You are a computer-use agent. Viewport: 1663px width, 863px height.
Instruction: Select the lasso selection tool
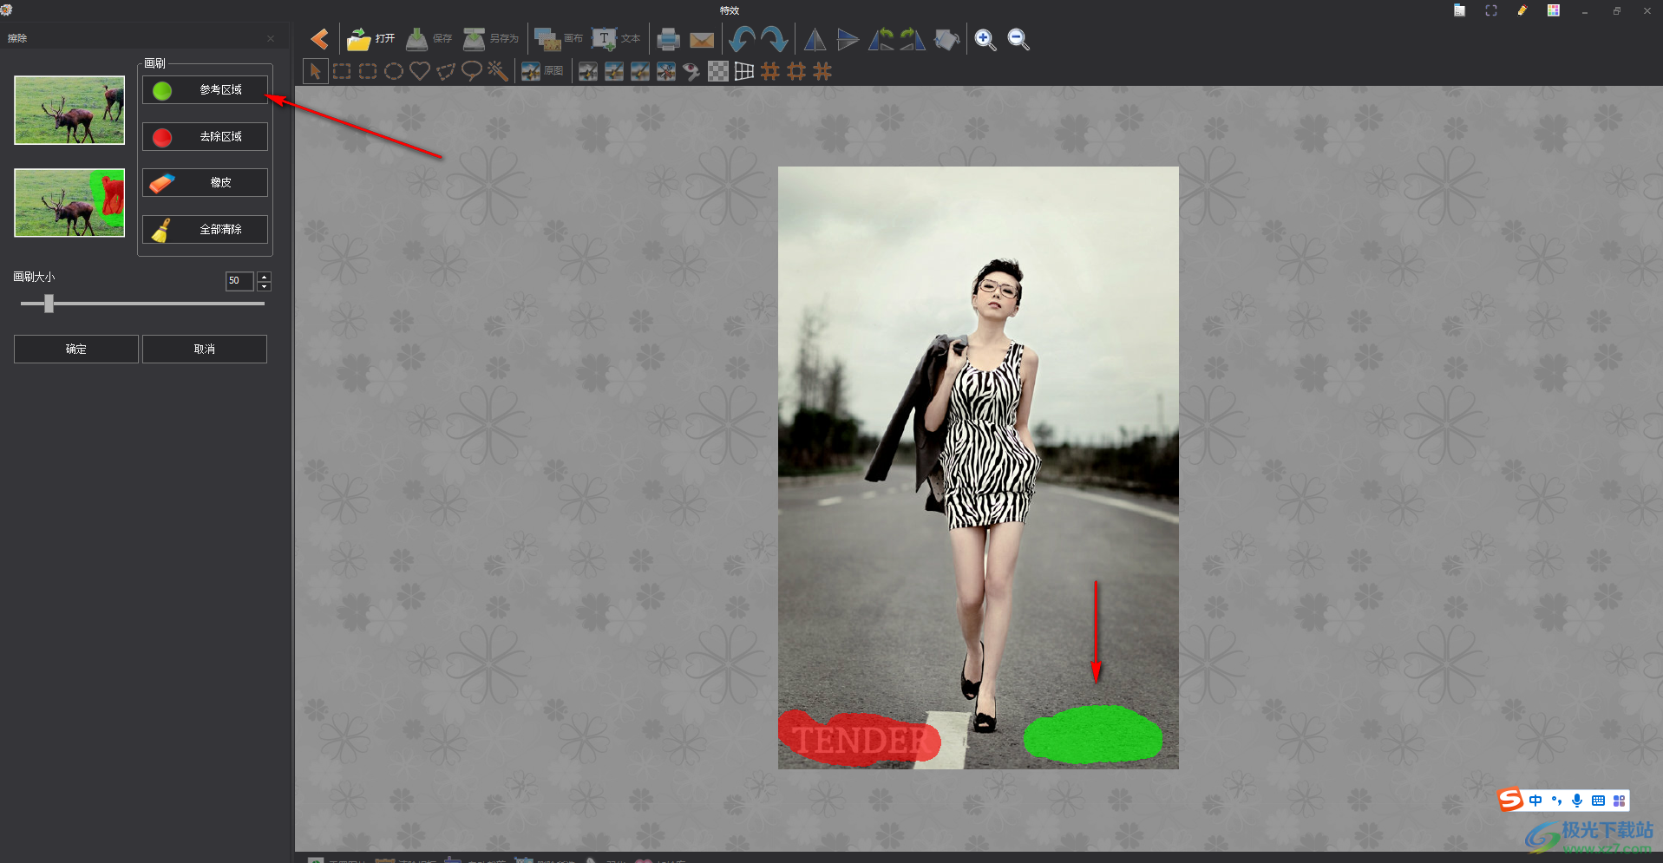click(472, 71)
